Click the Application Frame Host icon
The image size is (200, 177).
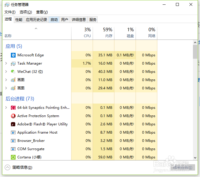click(x=13, y=132)
